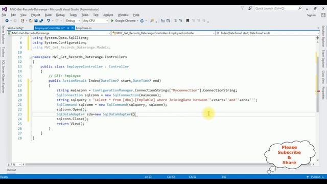Image resolution: width=327 pixels, height=184 pixels.
Task: Open the Analyze menu
Action: click(x=108, y=15)
